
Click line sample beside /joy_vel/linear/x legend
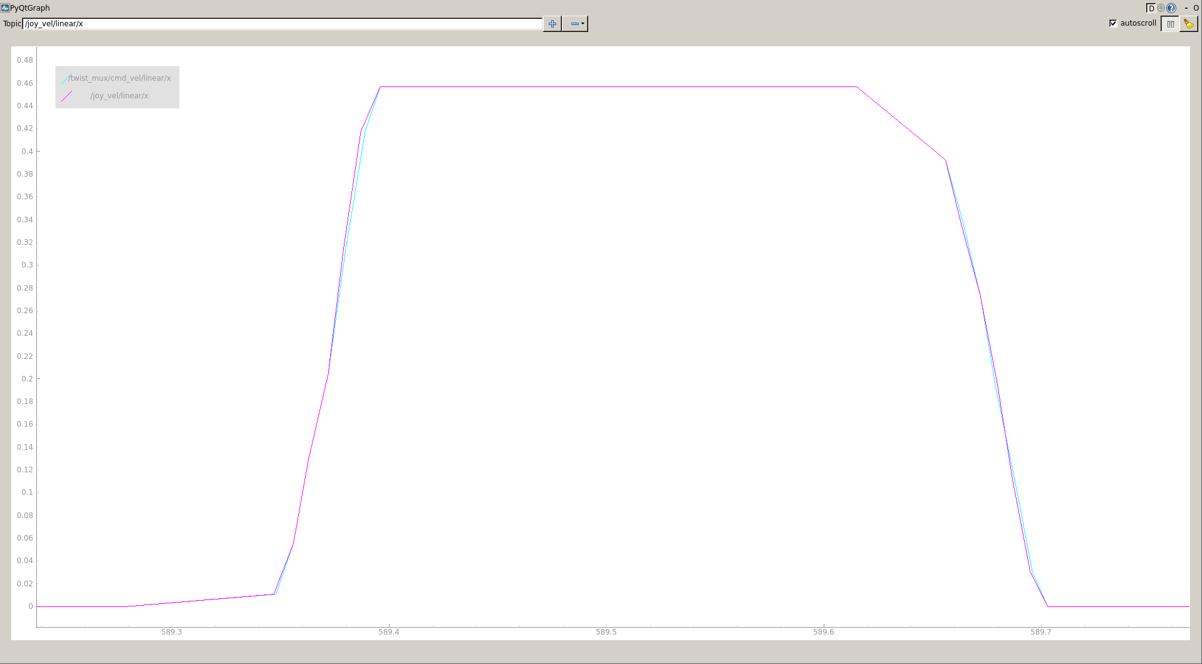(x=67, y=96)
